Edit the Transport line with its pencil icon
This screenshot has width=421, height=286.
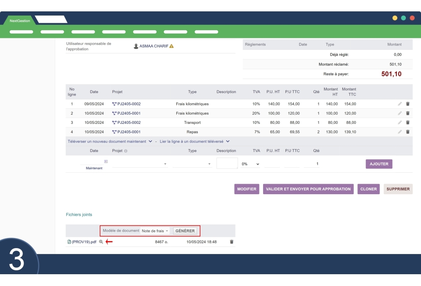(x=400, y=122)
